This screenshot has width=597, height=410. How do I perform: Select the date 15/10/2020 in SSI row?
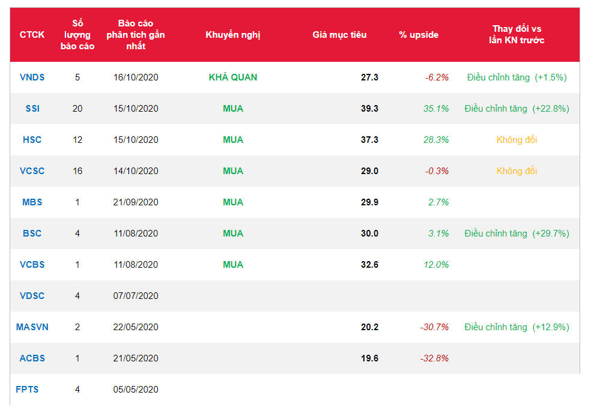136,109
